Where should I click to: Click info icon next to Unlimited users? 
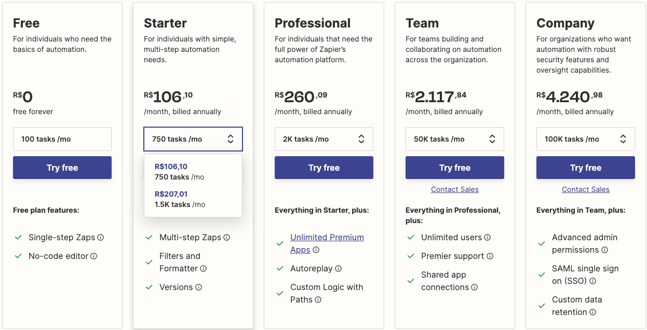pos(488,238)
